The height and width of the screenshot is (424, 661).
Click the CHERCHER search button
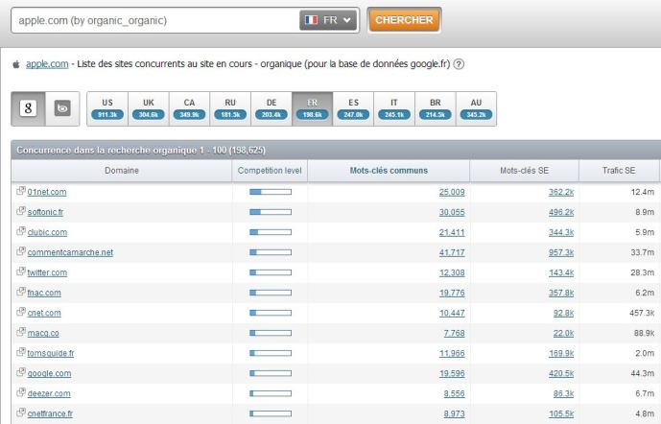point(404,20)
